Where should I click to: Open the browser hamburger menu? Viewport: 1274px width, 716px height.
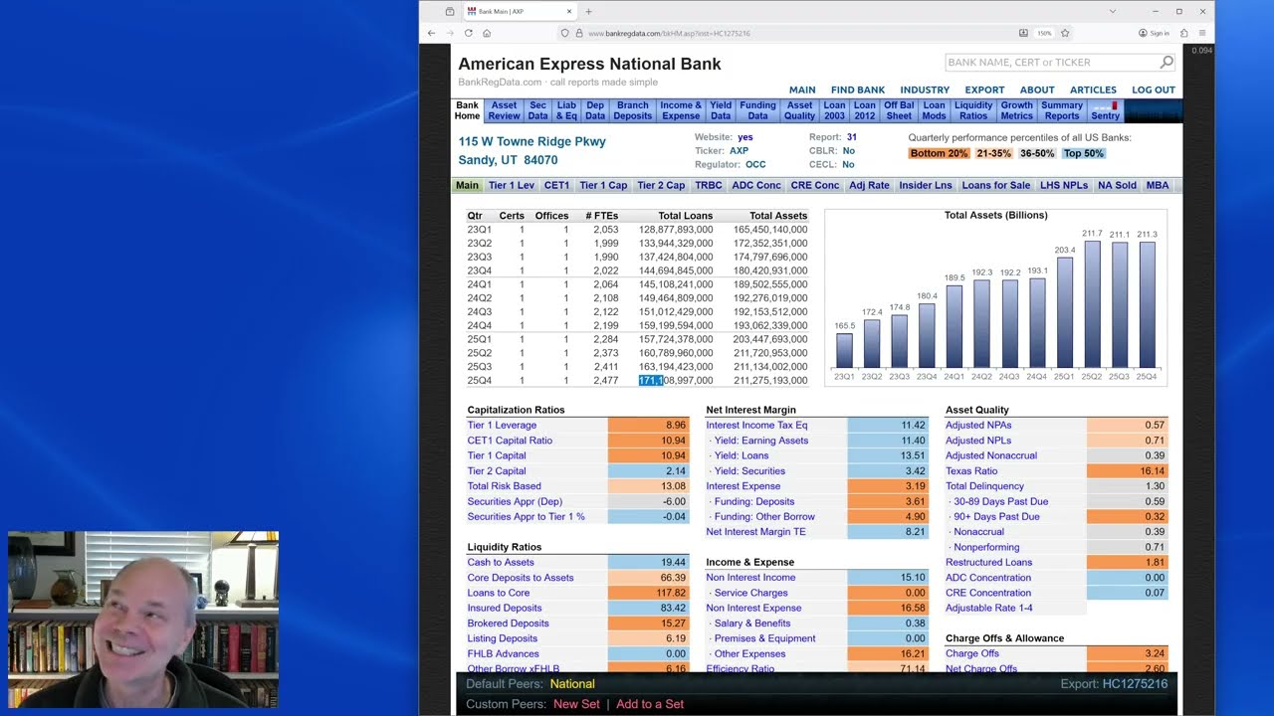tap(1201, 33)
